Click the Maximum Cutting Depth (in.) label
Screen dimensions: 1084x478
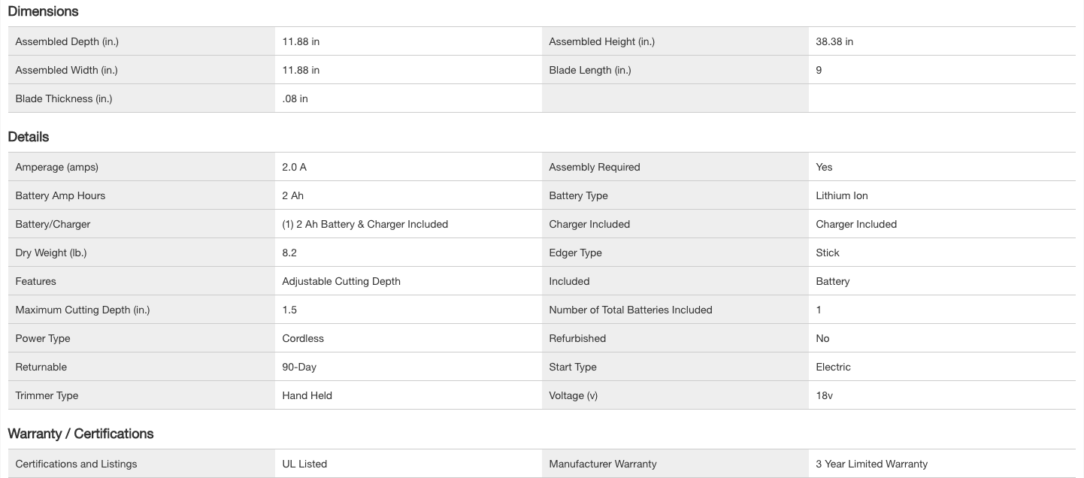tap(83, 310)
